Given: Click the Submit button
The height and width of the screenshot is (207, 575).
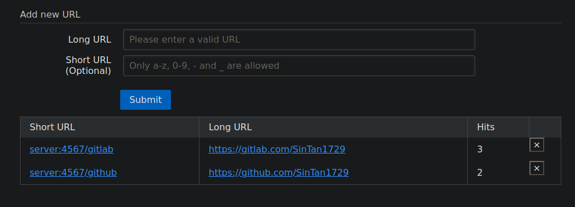Looking at the screenshot, I should (x=145, y=100).
